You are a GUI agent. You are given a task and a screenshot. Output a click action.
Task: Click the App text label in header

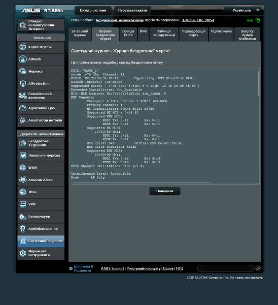[x=250, y=20]
